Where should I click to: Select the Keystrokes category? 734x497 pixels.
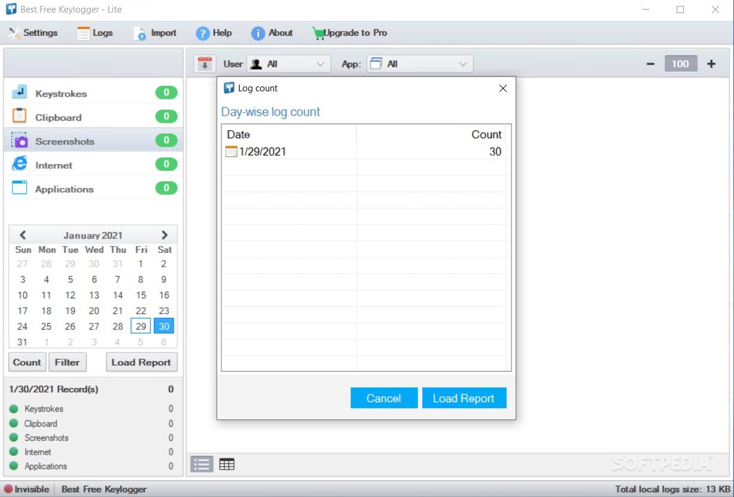click(x=94, y=93)
